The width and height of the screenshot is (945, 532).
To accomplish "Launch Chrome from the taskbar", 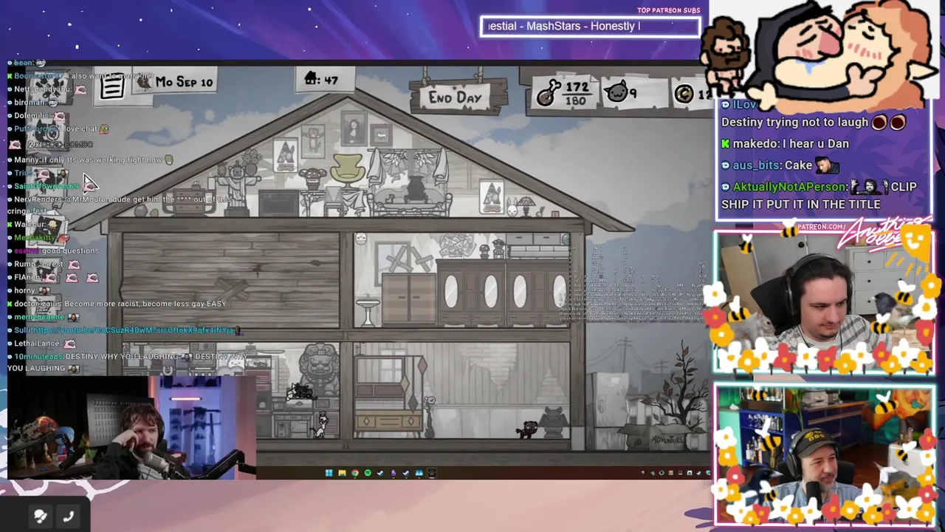I will coord(354,473).
